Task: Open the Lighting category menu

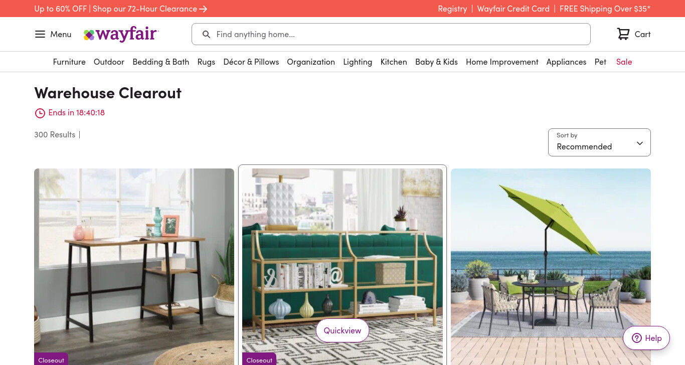Action: [358, 62]
